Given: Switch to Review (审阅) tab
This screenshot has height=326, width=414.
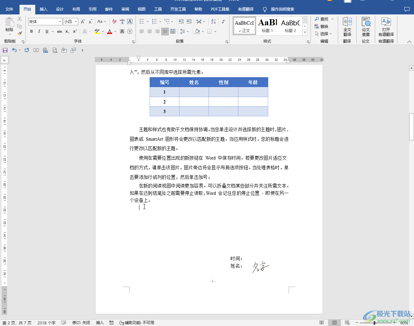Looking at the screenshot, I should point(125,9).
